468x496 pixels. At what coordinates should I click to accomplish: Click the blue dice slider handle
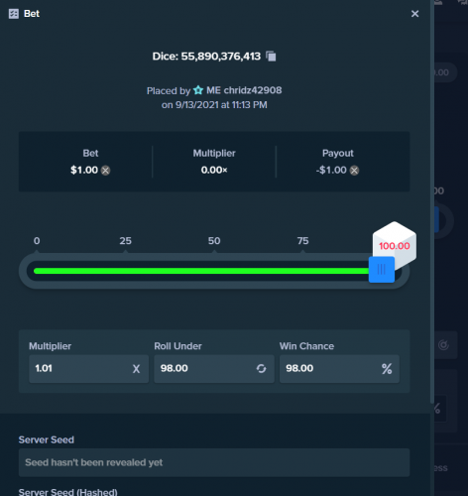click(382, 270)
